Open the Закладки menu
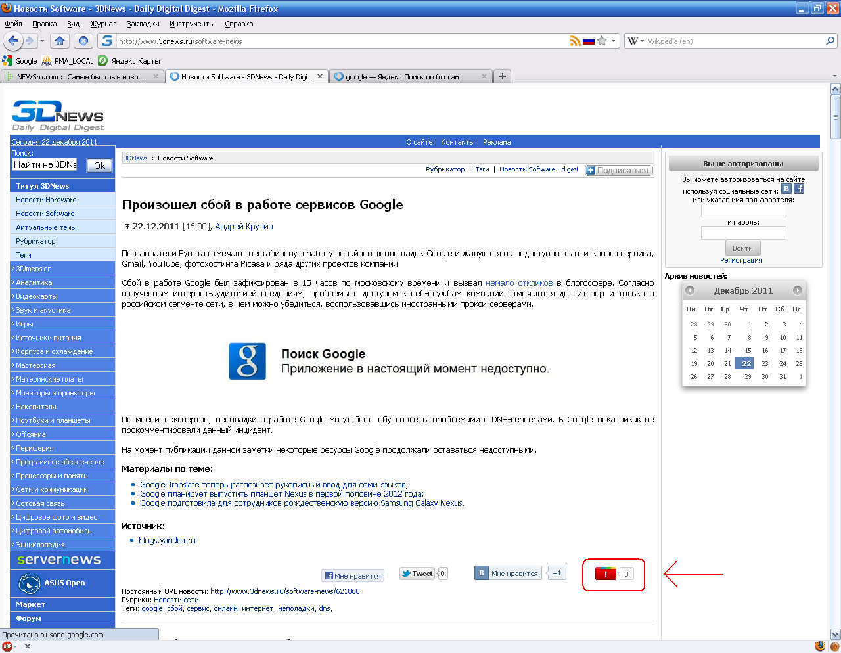 (x=143, y=24)
